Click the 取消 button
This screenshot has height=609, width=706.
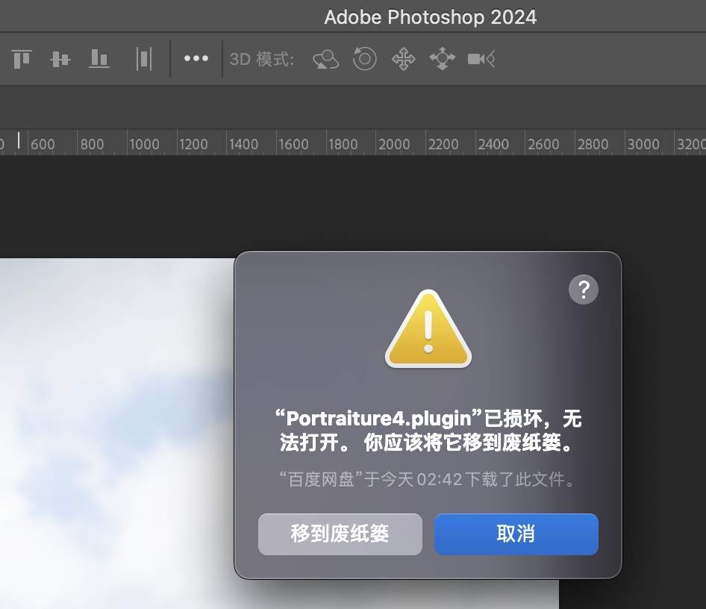pos(516,534)
